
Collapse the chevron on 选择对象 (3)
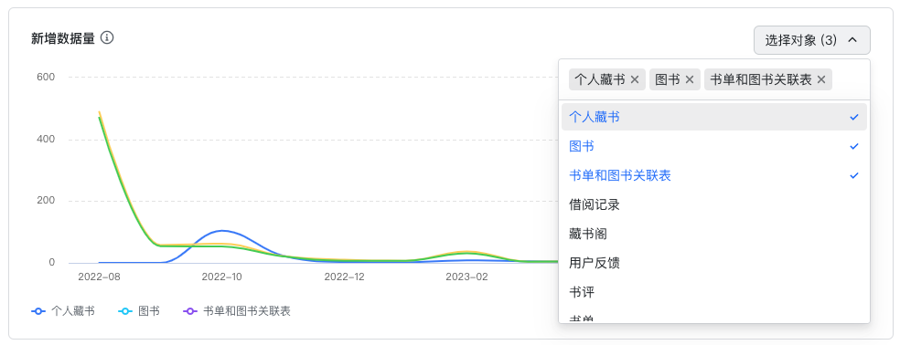click(x=852, y=40)
